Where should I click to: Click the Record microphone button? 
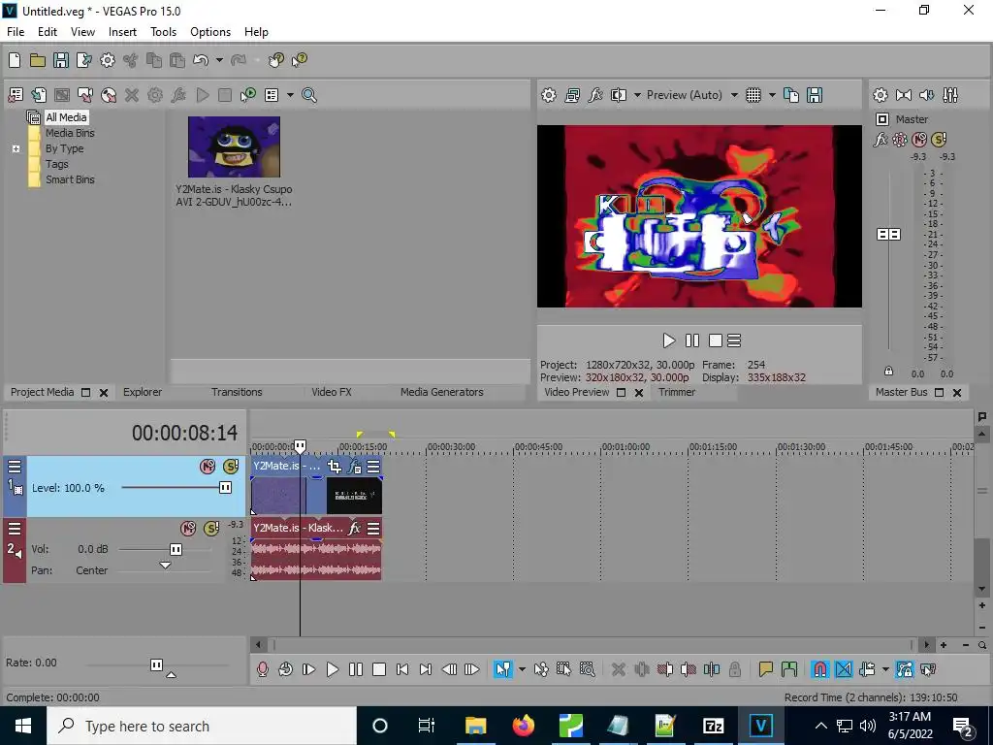point(263,669)
